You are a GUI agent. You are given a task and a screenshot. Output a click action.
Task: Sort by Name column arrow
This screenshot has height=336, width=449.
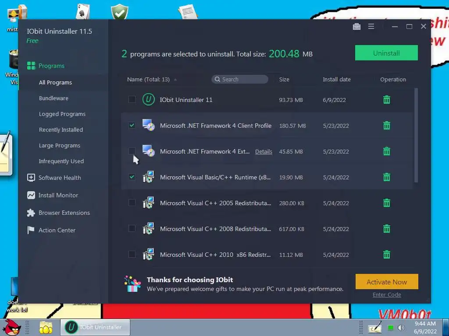(x=175, y=80)
